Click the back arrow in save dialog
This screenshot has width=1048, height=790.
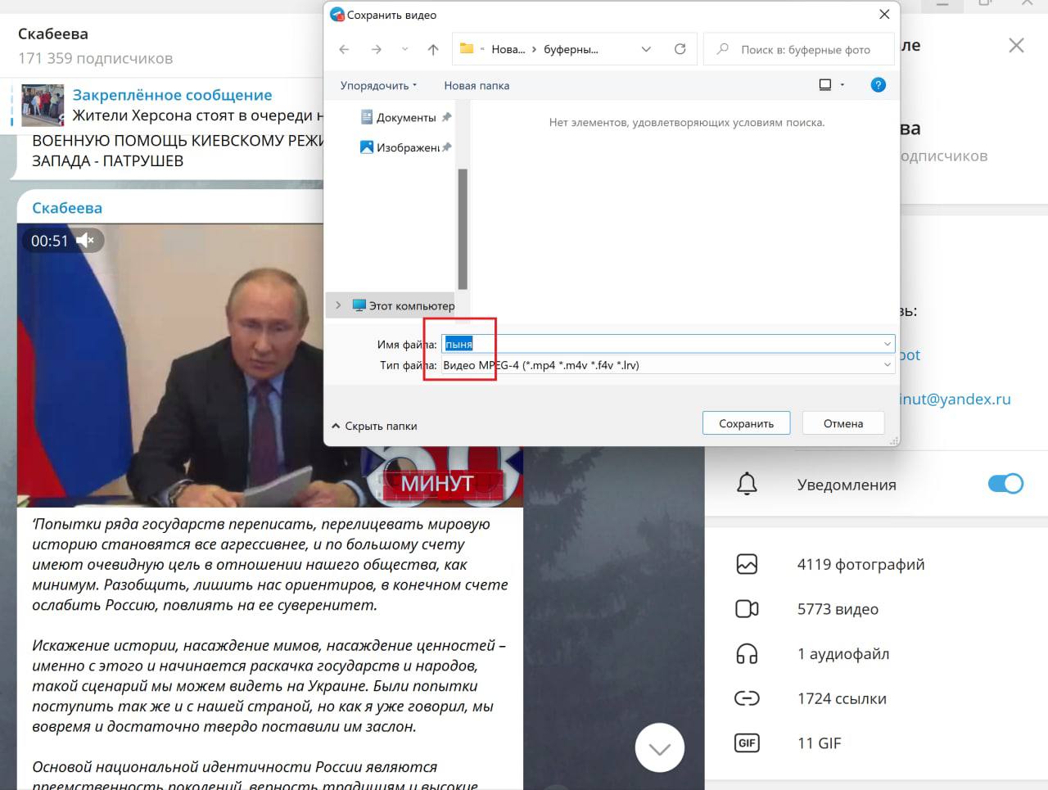tap(344, 49)
